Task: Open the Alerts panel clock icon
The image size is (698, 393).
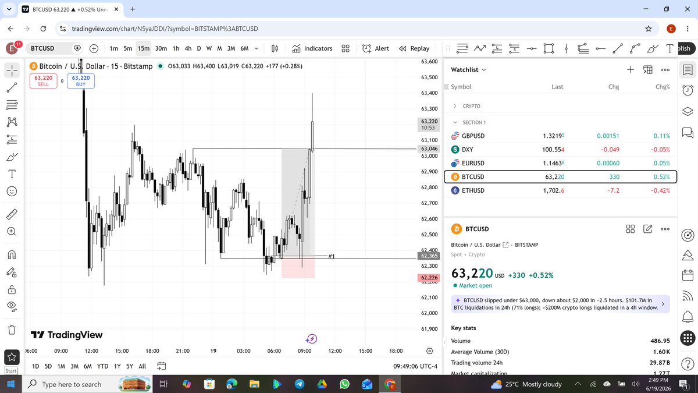Action: coord(688,90)
